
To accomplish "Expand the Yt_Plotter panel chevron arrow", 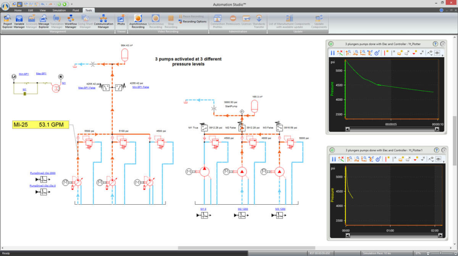I will (x=442, y=44).
